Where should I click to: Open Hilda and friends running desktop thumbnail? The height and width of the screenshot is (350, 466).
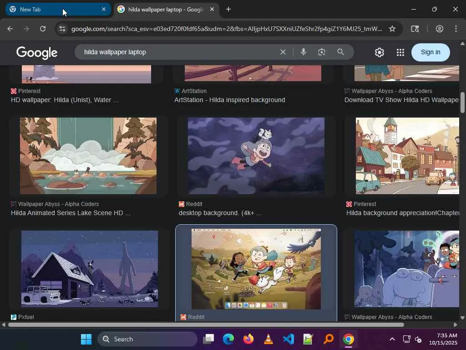tap(256, 269)
